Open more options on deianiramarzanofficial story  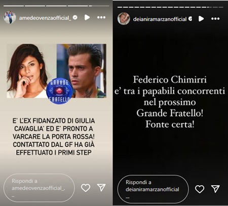(215, 19)
